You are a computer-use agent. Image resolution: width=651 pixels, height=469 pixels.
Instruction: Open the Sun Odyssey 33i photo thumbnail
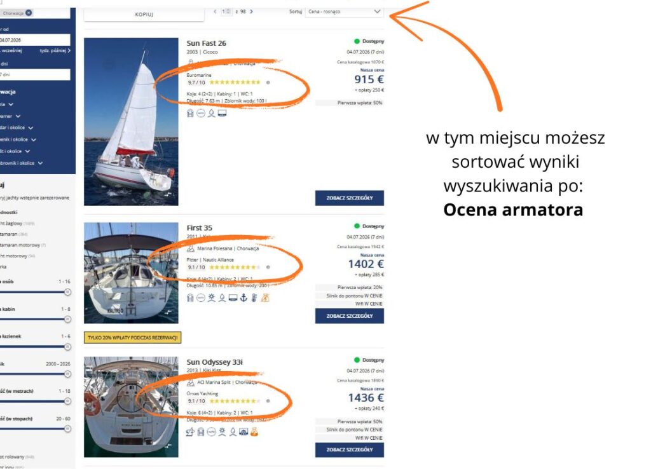tap(132, 407)
